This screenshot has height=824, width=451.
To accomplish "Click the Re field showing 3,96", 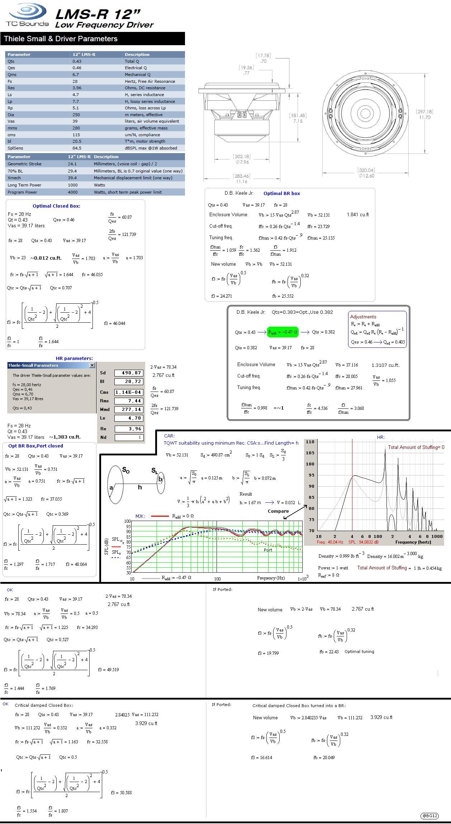I will pyautogui.click(x=129, y=429).
